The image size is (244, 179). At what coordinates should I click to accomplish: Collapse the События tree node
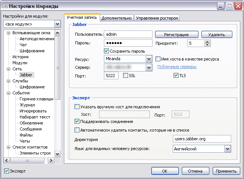pos(9,93)
